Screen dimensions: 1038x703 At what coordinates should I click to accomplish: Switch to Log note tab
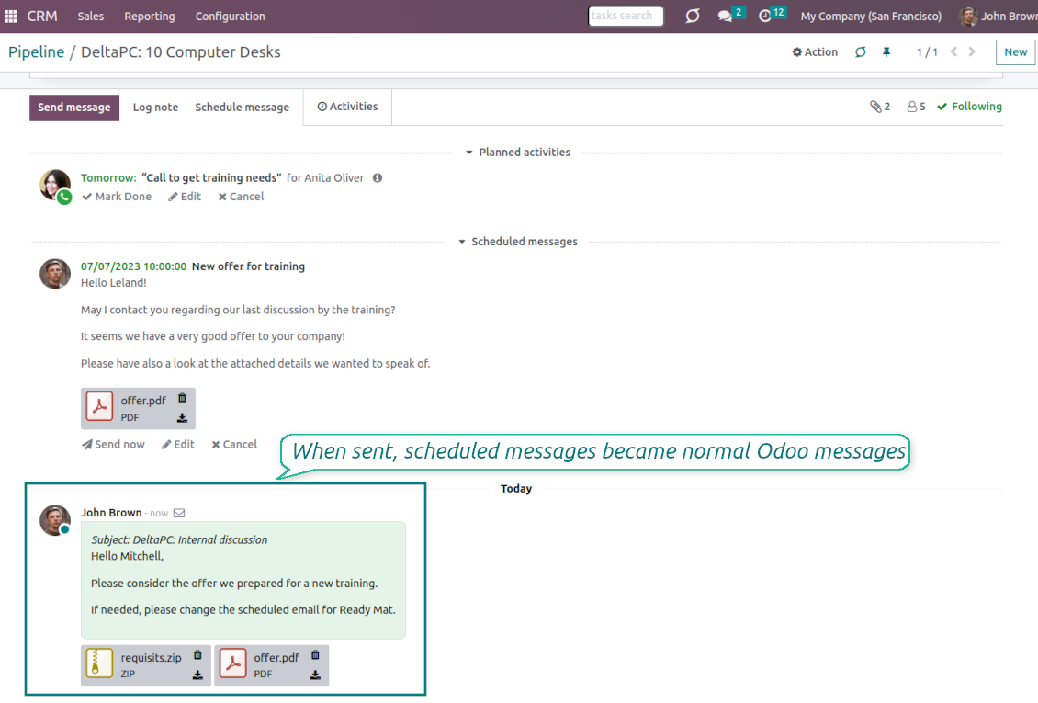(155, 108)
